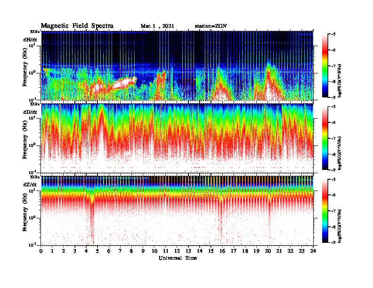Click the hour "18" tick label on time axis

pyautogui.click(x=245, y=251)
